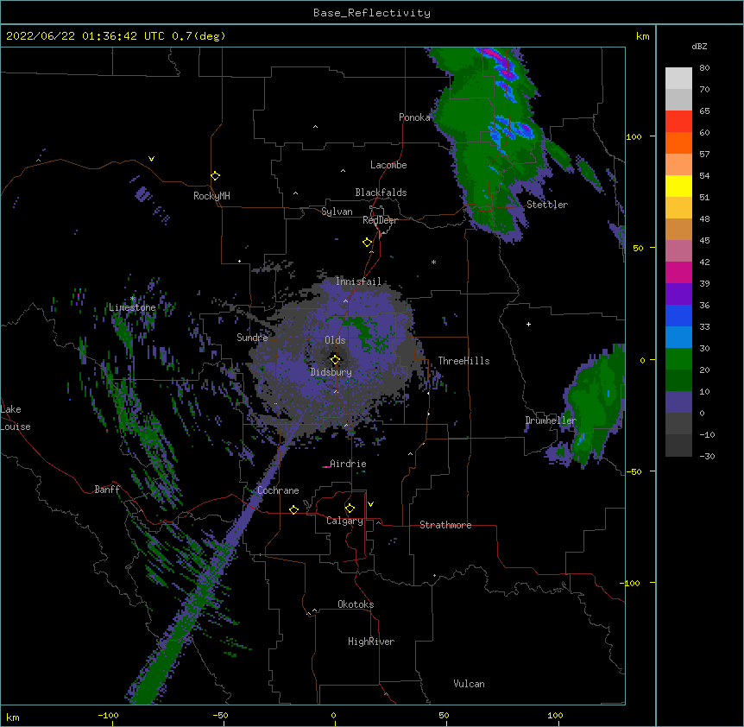Click the Stettler city label
This screenshot has height=727, width=744.
tap(547, 205)
